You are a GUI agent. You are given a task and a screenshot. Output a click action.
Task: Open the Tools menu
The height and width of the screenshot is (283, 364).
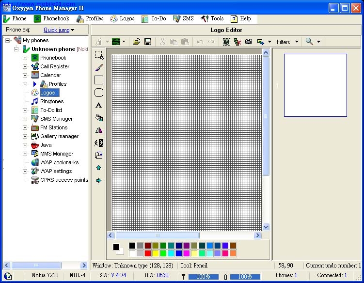tap(212, 18)
